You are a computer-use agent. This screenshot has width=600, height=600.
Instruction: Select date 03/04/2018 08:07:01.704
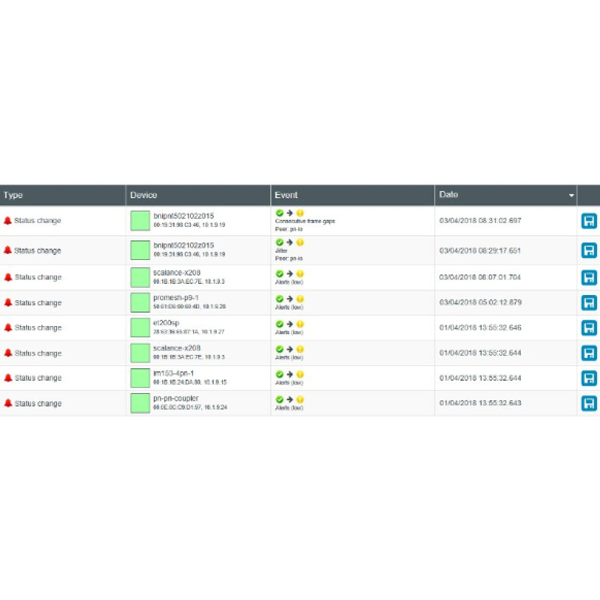point(480,277)
